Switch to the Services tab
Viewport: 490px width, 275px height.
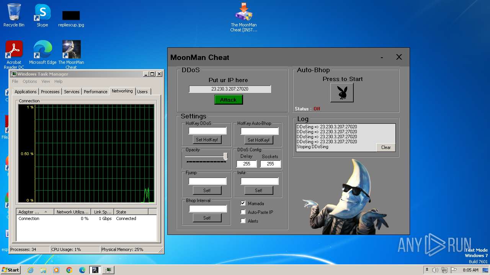point(72,92)
